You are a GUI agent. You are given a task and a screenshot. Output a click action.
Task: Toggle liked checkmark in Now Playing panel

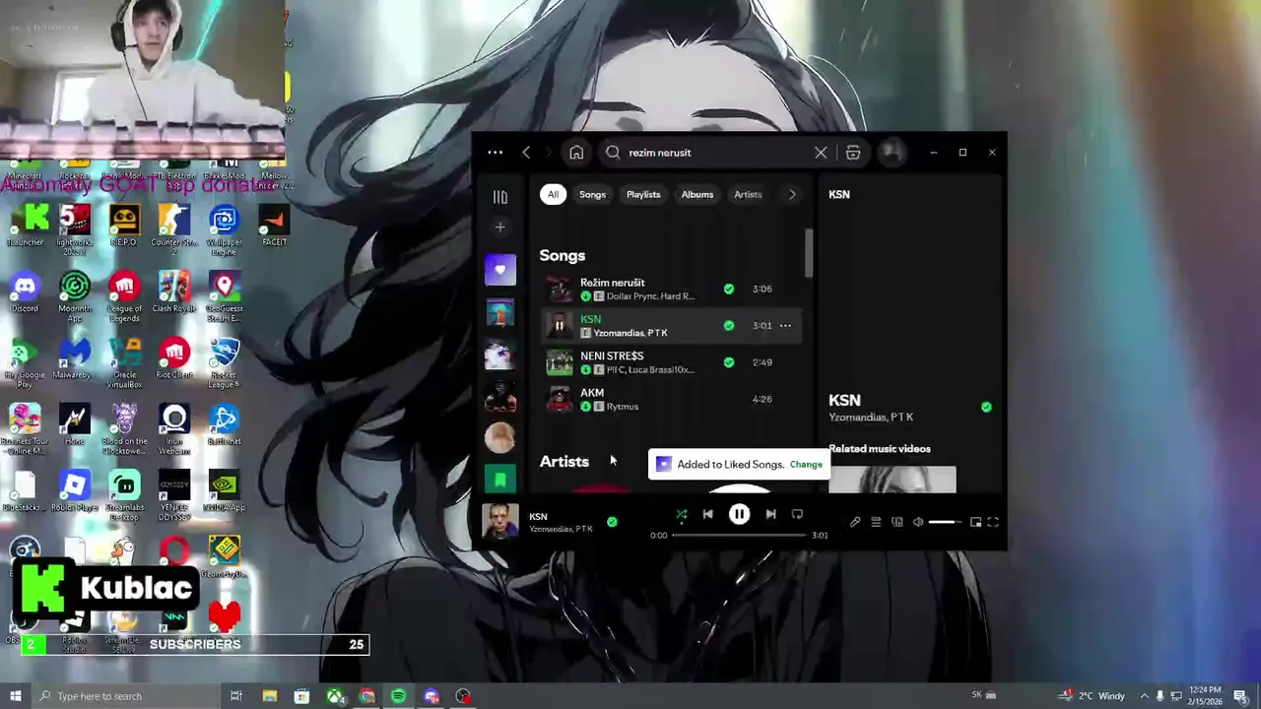[x=986, y=407]
